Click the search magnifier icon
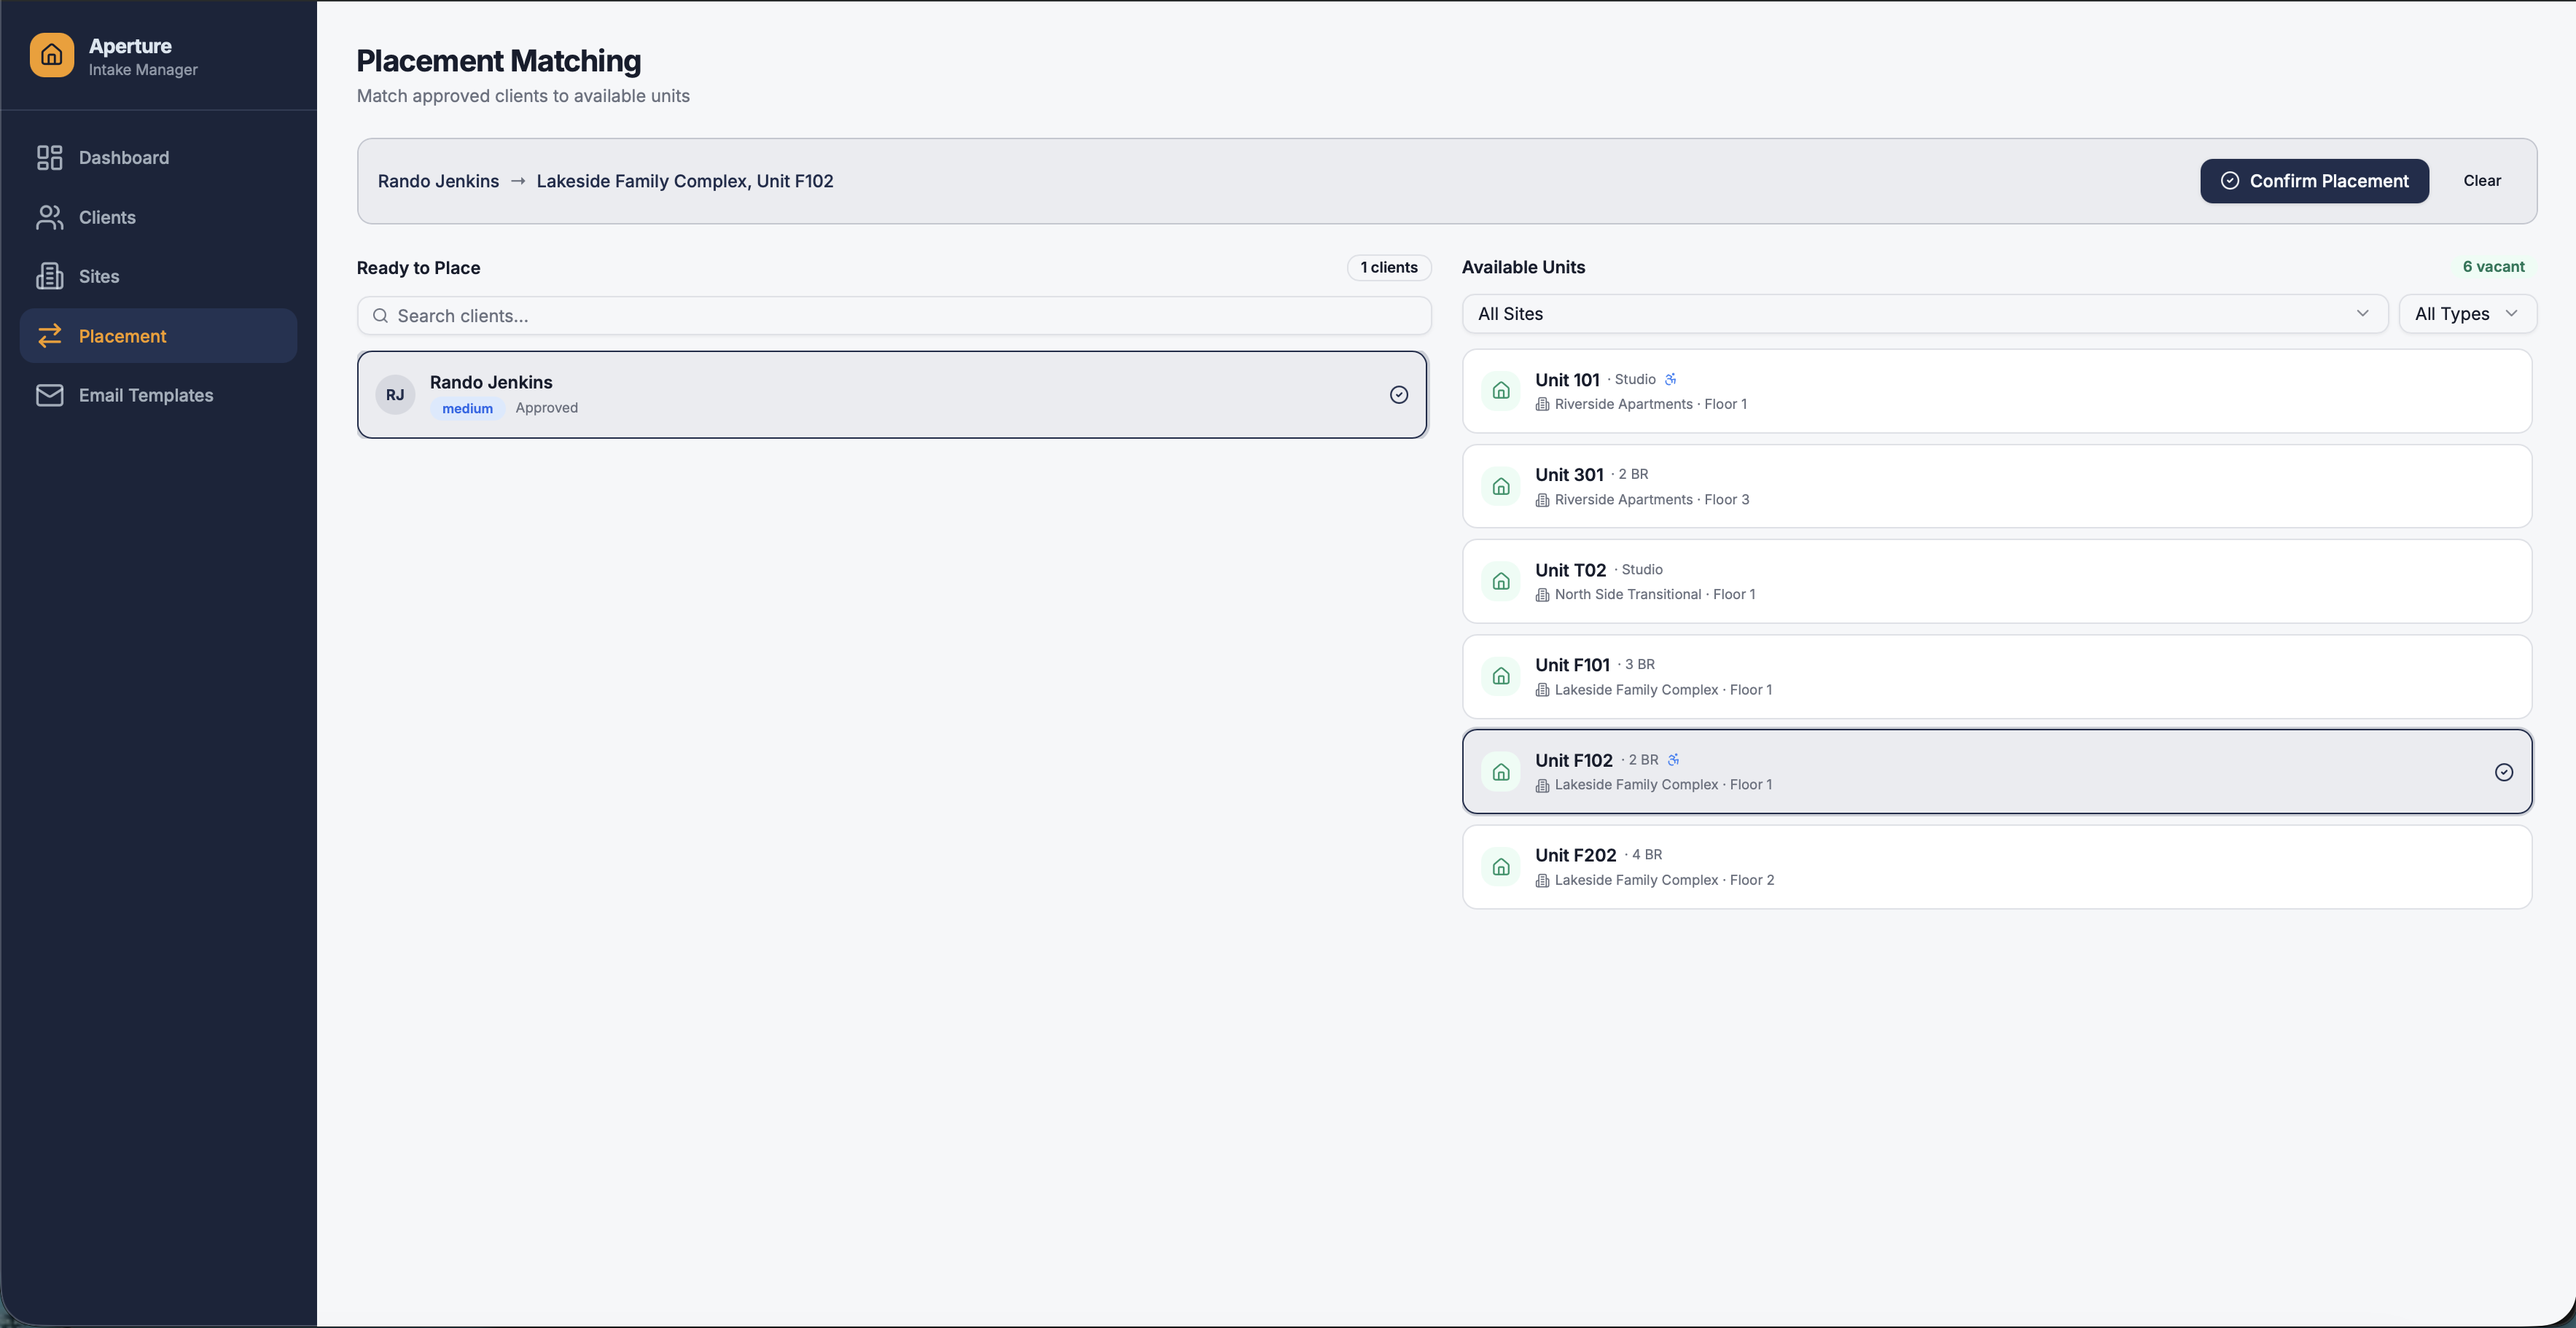Image resolution: width=2576 pixels, height=1328 pixels. point(380,316)
